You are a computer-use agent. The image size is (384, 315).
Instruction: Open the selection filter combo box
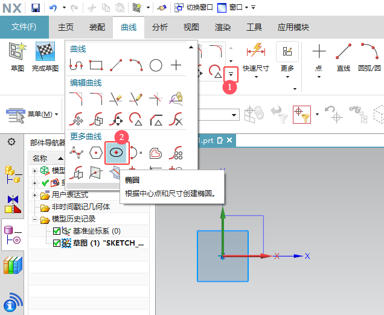coord(219,115)
